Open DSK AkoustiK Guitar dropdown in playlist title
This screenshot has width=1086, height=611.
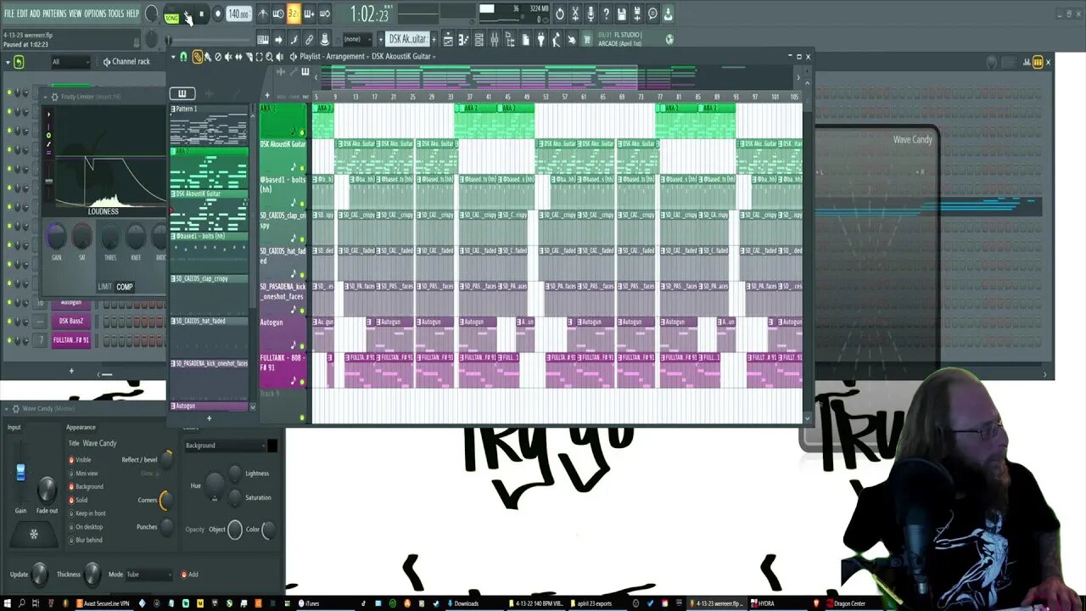coord(403,57)
